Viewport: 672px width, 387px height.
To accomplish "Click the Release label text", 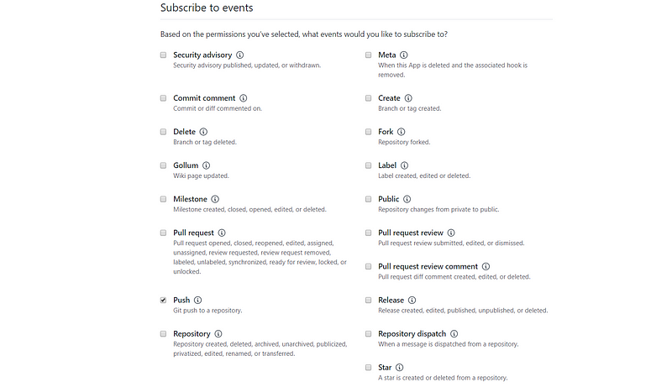I will [391, 300].
